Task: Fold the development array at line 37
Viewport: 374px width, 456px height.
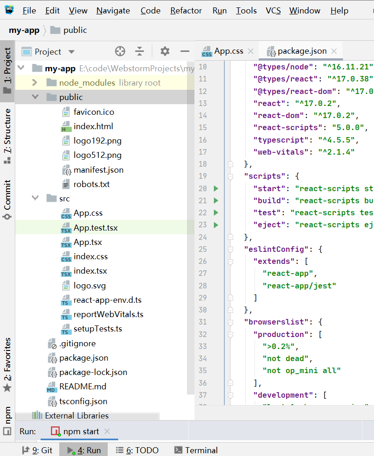Action: point(231,395)
